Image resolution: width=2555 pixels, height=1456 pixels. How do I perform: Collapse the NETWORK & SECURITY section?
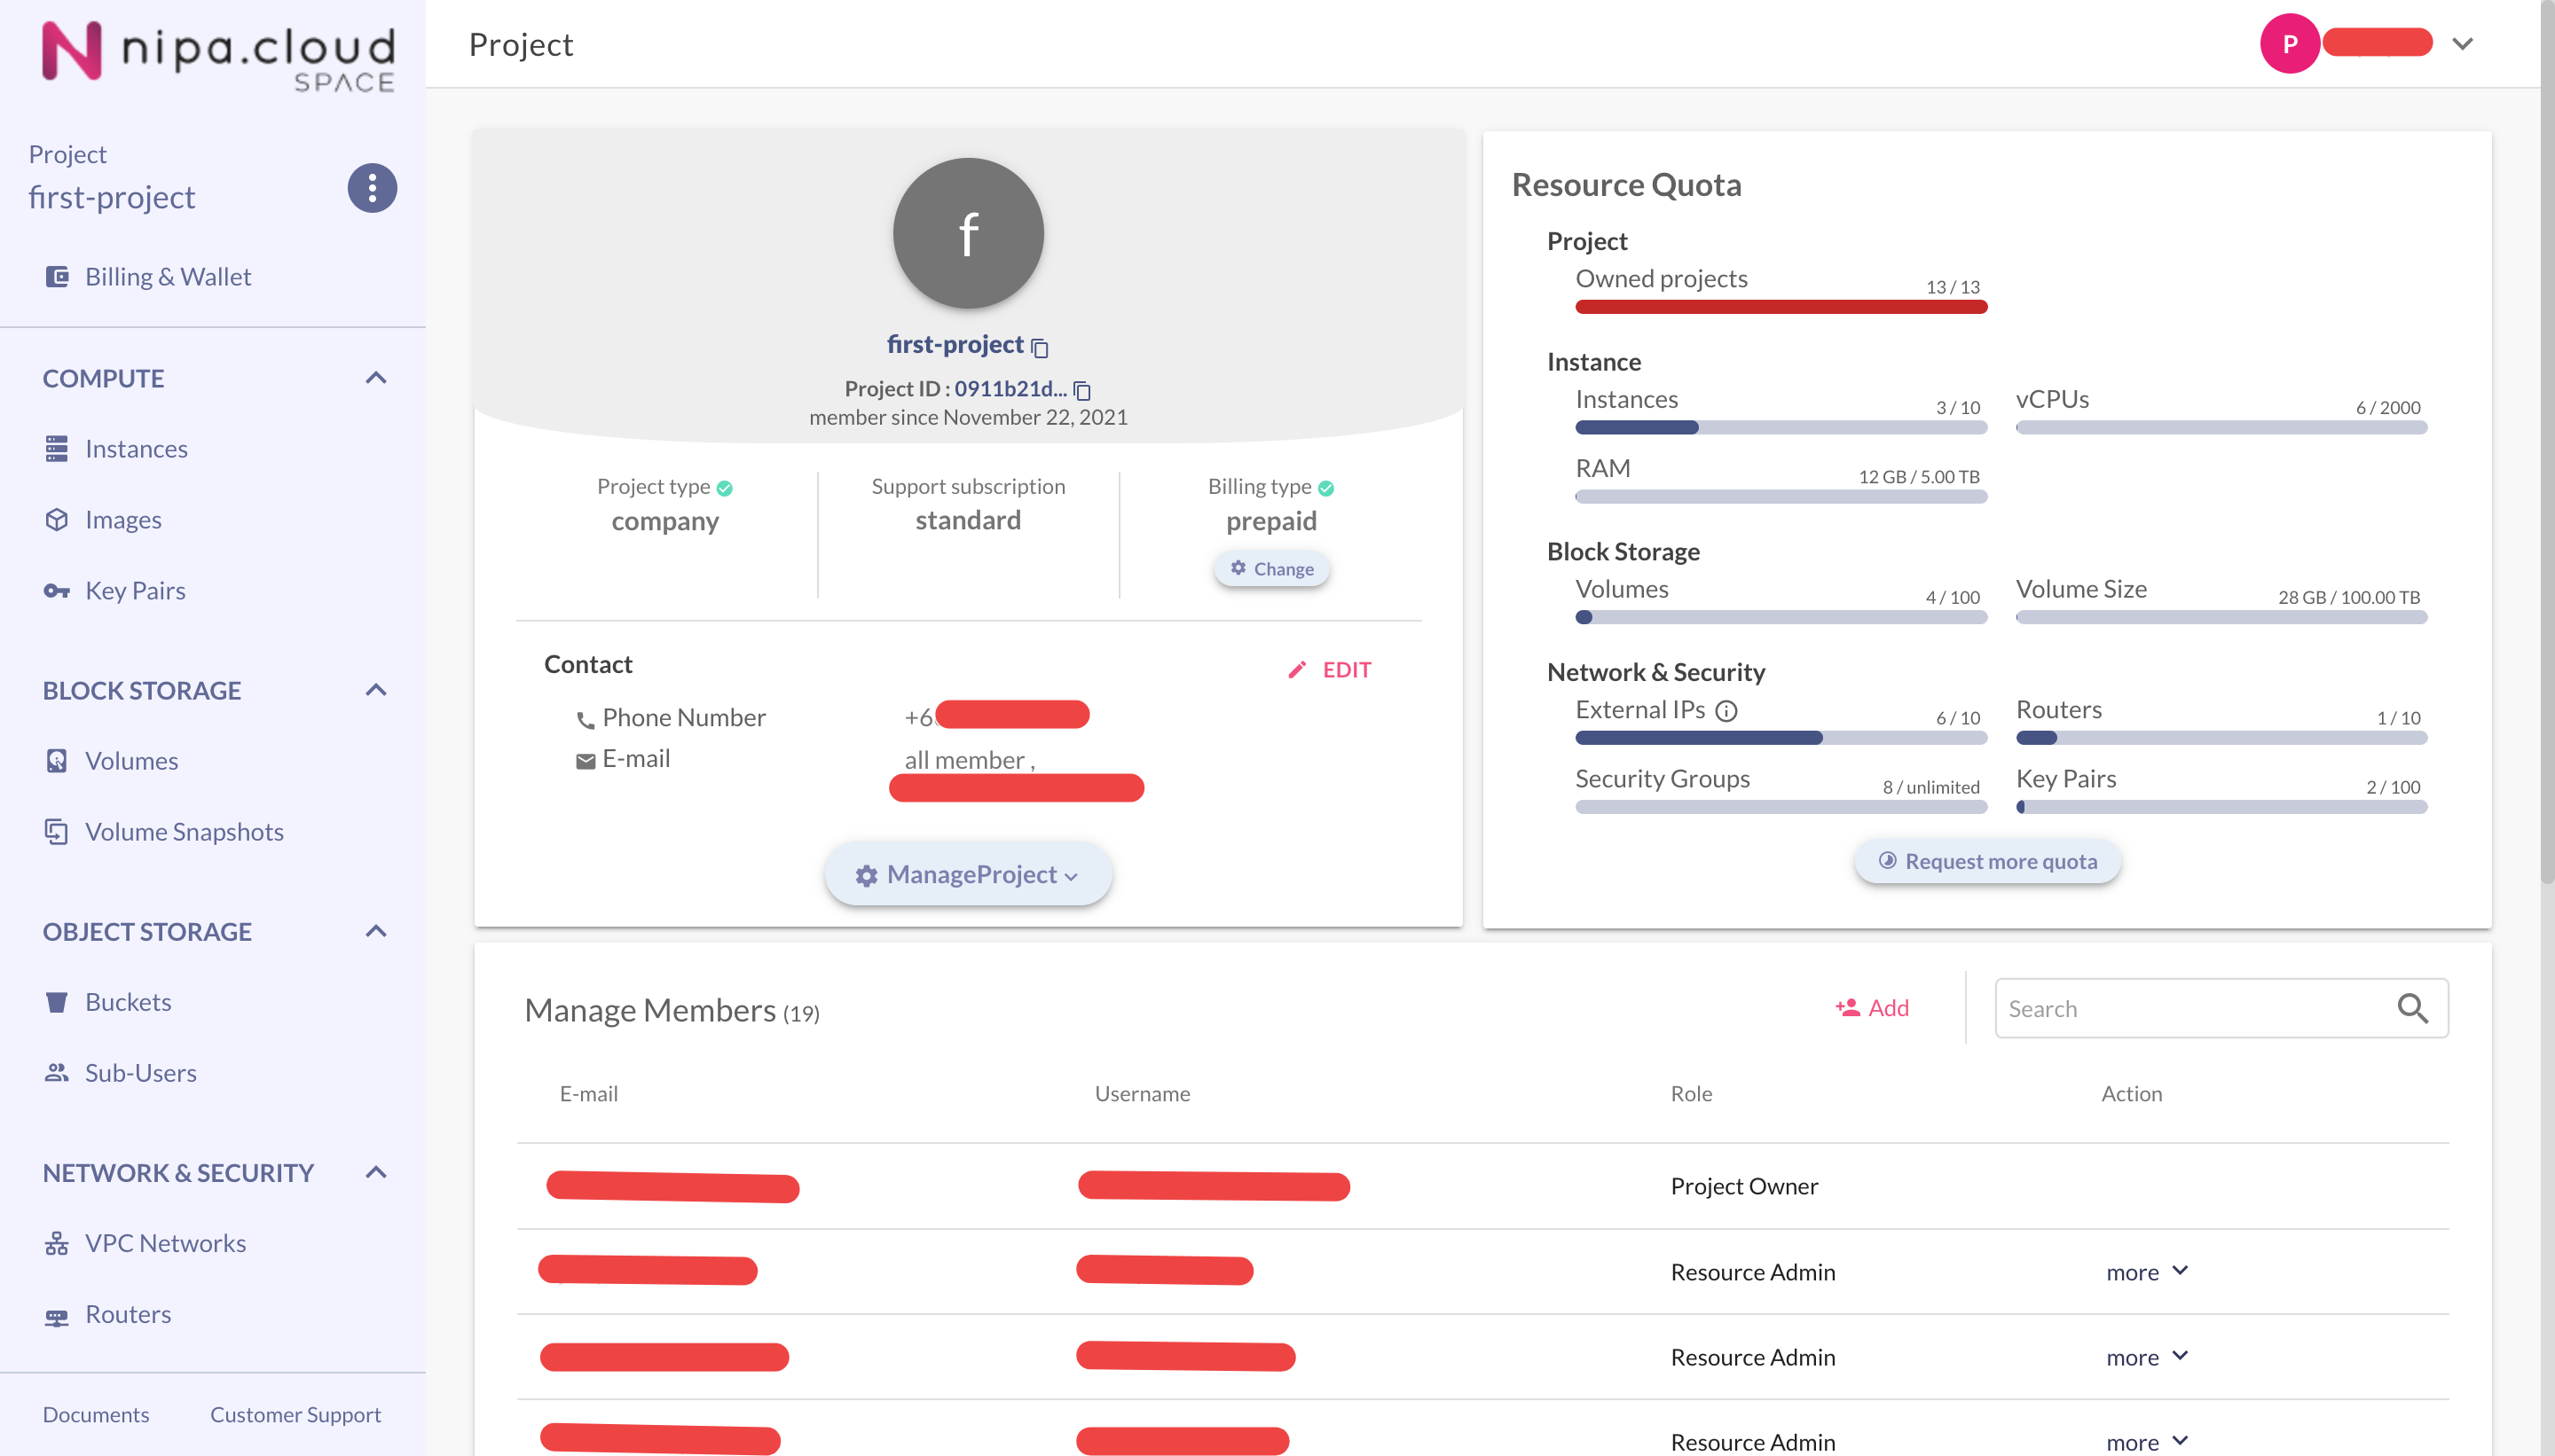click(375, 1172)
